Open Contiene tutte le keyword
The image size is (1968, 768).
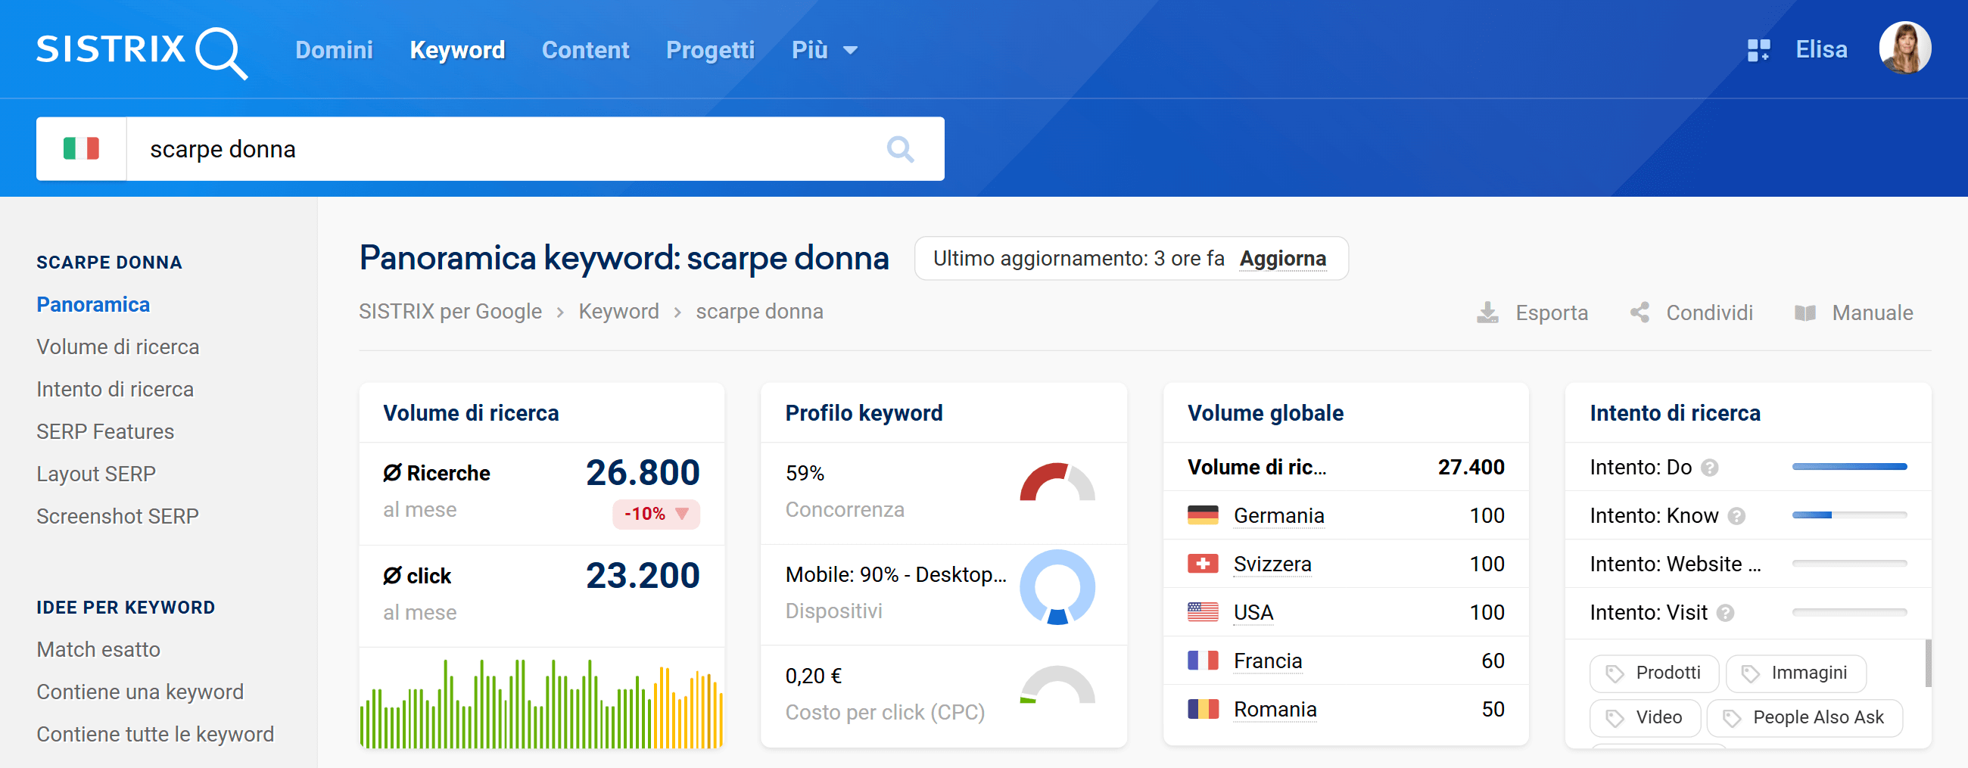point(155,735)
